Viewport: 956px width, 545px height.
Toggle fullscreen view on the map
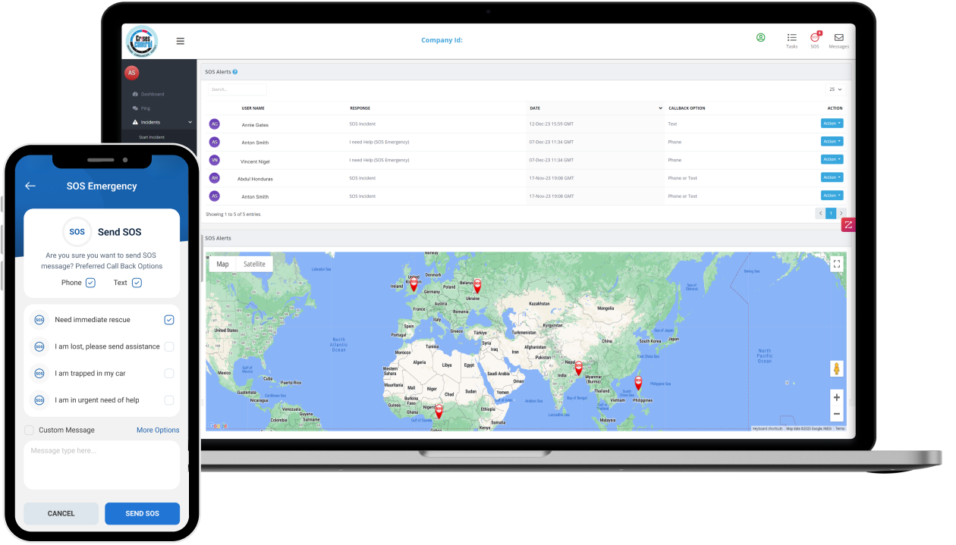(x=837, y=264)
